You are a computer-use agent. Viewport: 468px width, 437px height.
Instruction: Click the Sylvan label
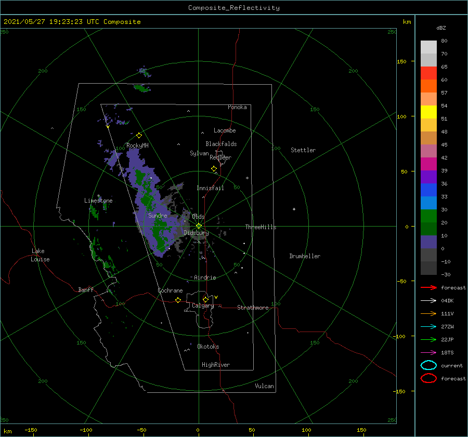tap(199, 153)
